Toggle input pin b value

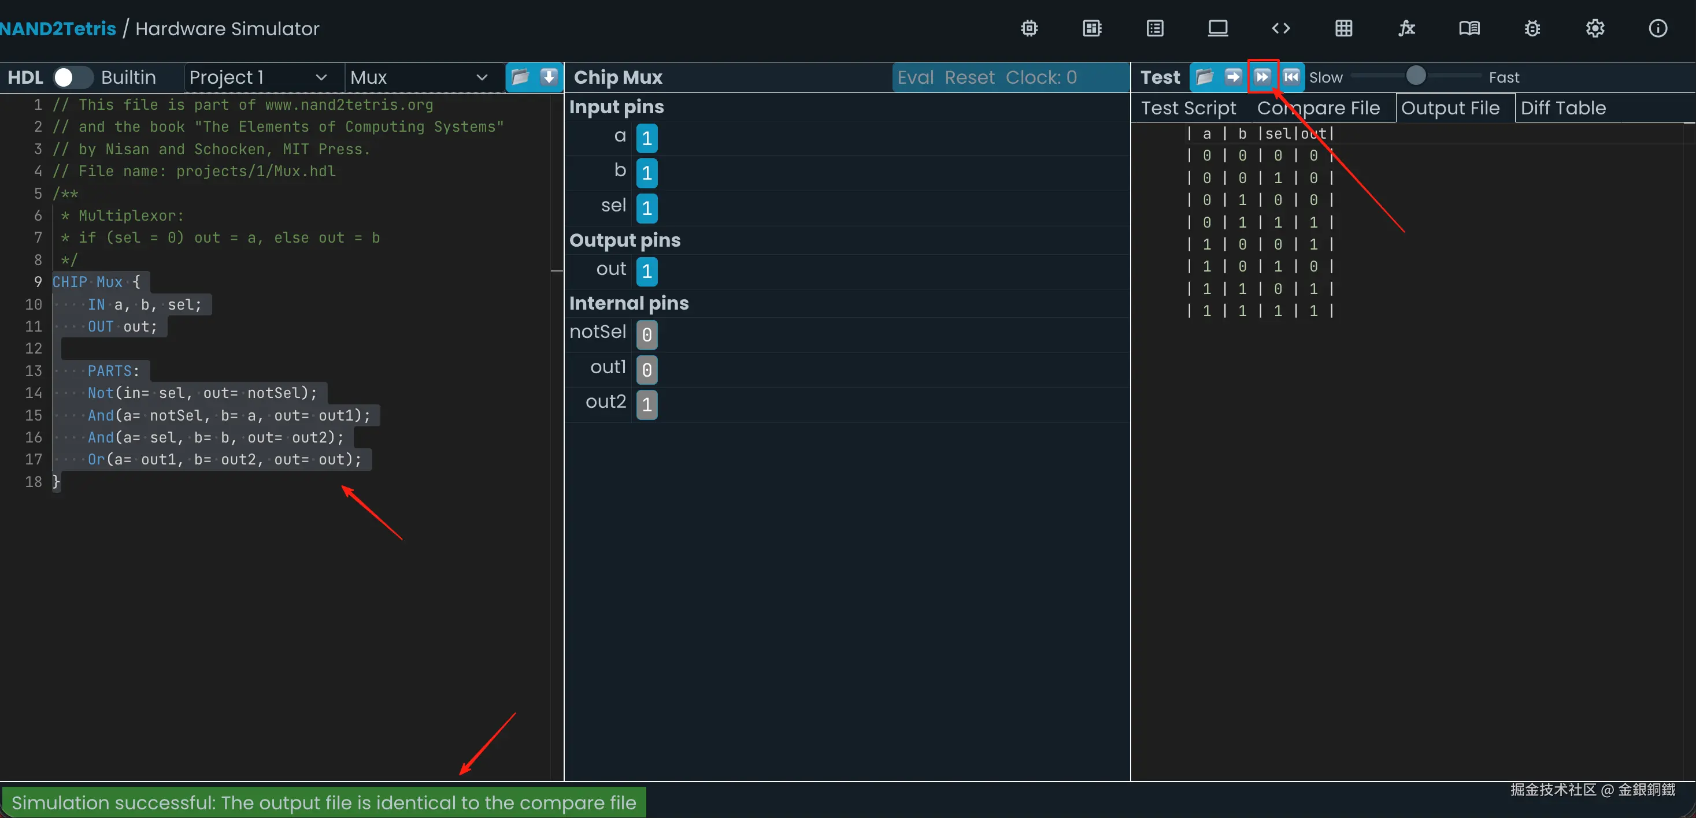[646, 173]
